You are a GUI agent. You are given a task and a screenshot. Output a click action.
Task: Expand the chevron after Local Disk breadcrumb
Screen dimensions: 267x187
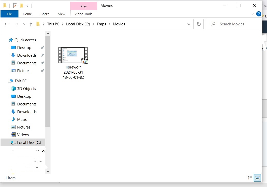pos(93,24)
